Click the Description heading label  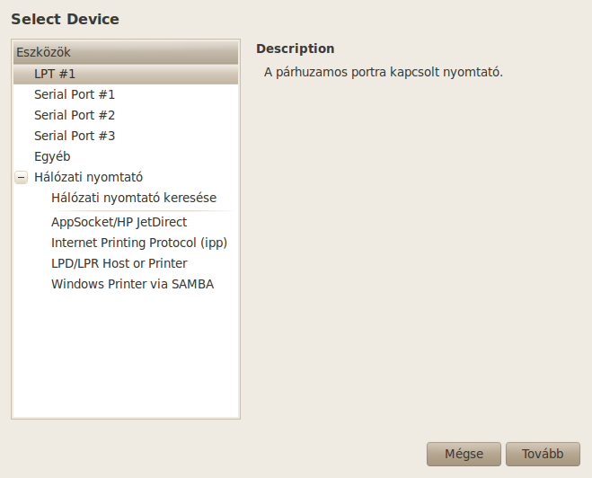coord(296,49)
